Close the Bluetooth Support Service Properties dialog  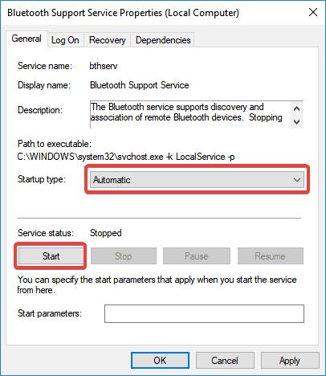click(313, 12)
